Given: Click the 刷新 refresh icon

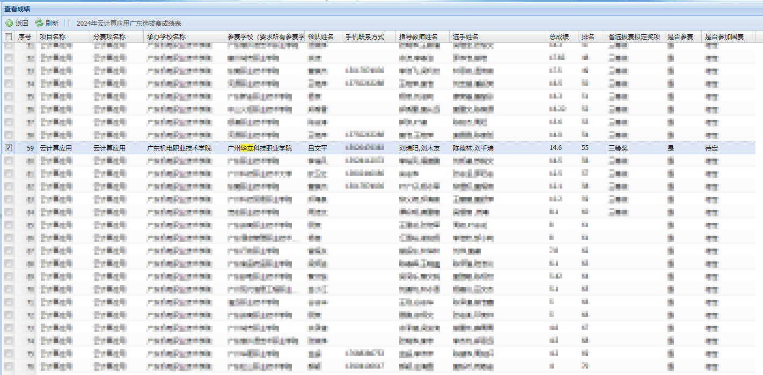Looking at the screenshot, I should pyautogui.click(x=39, y=23).
